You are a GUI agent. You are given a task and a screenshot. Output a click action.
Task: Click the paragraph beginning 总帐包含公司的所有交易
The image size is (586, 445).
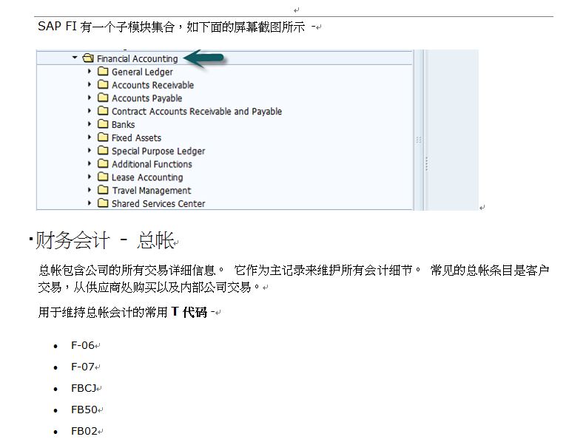tap(294, 279)
